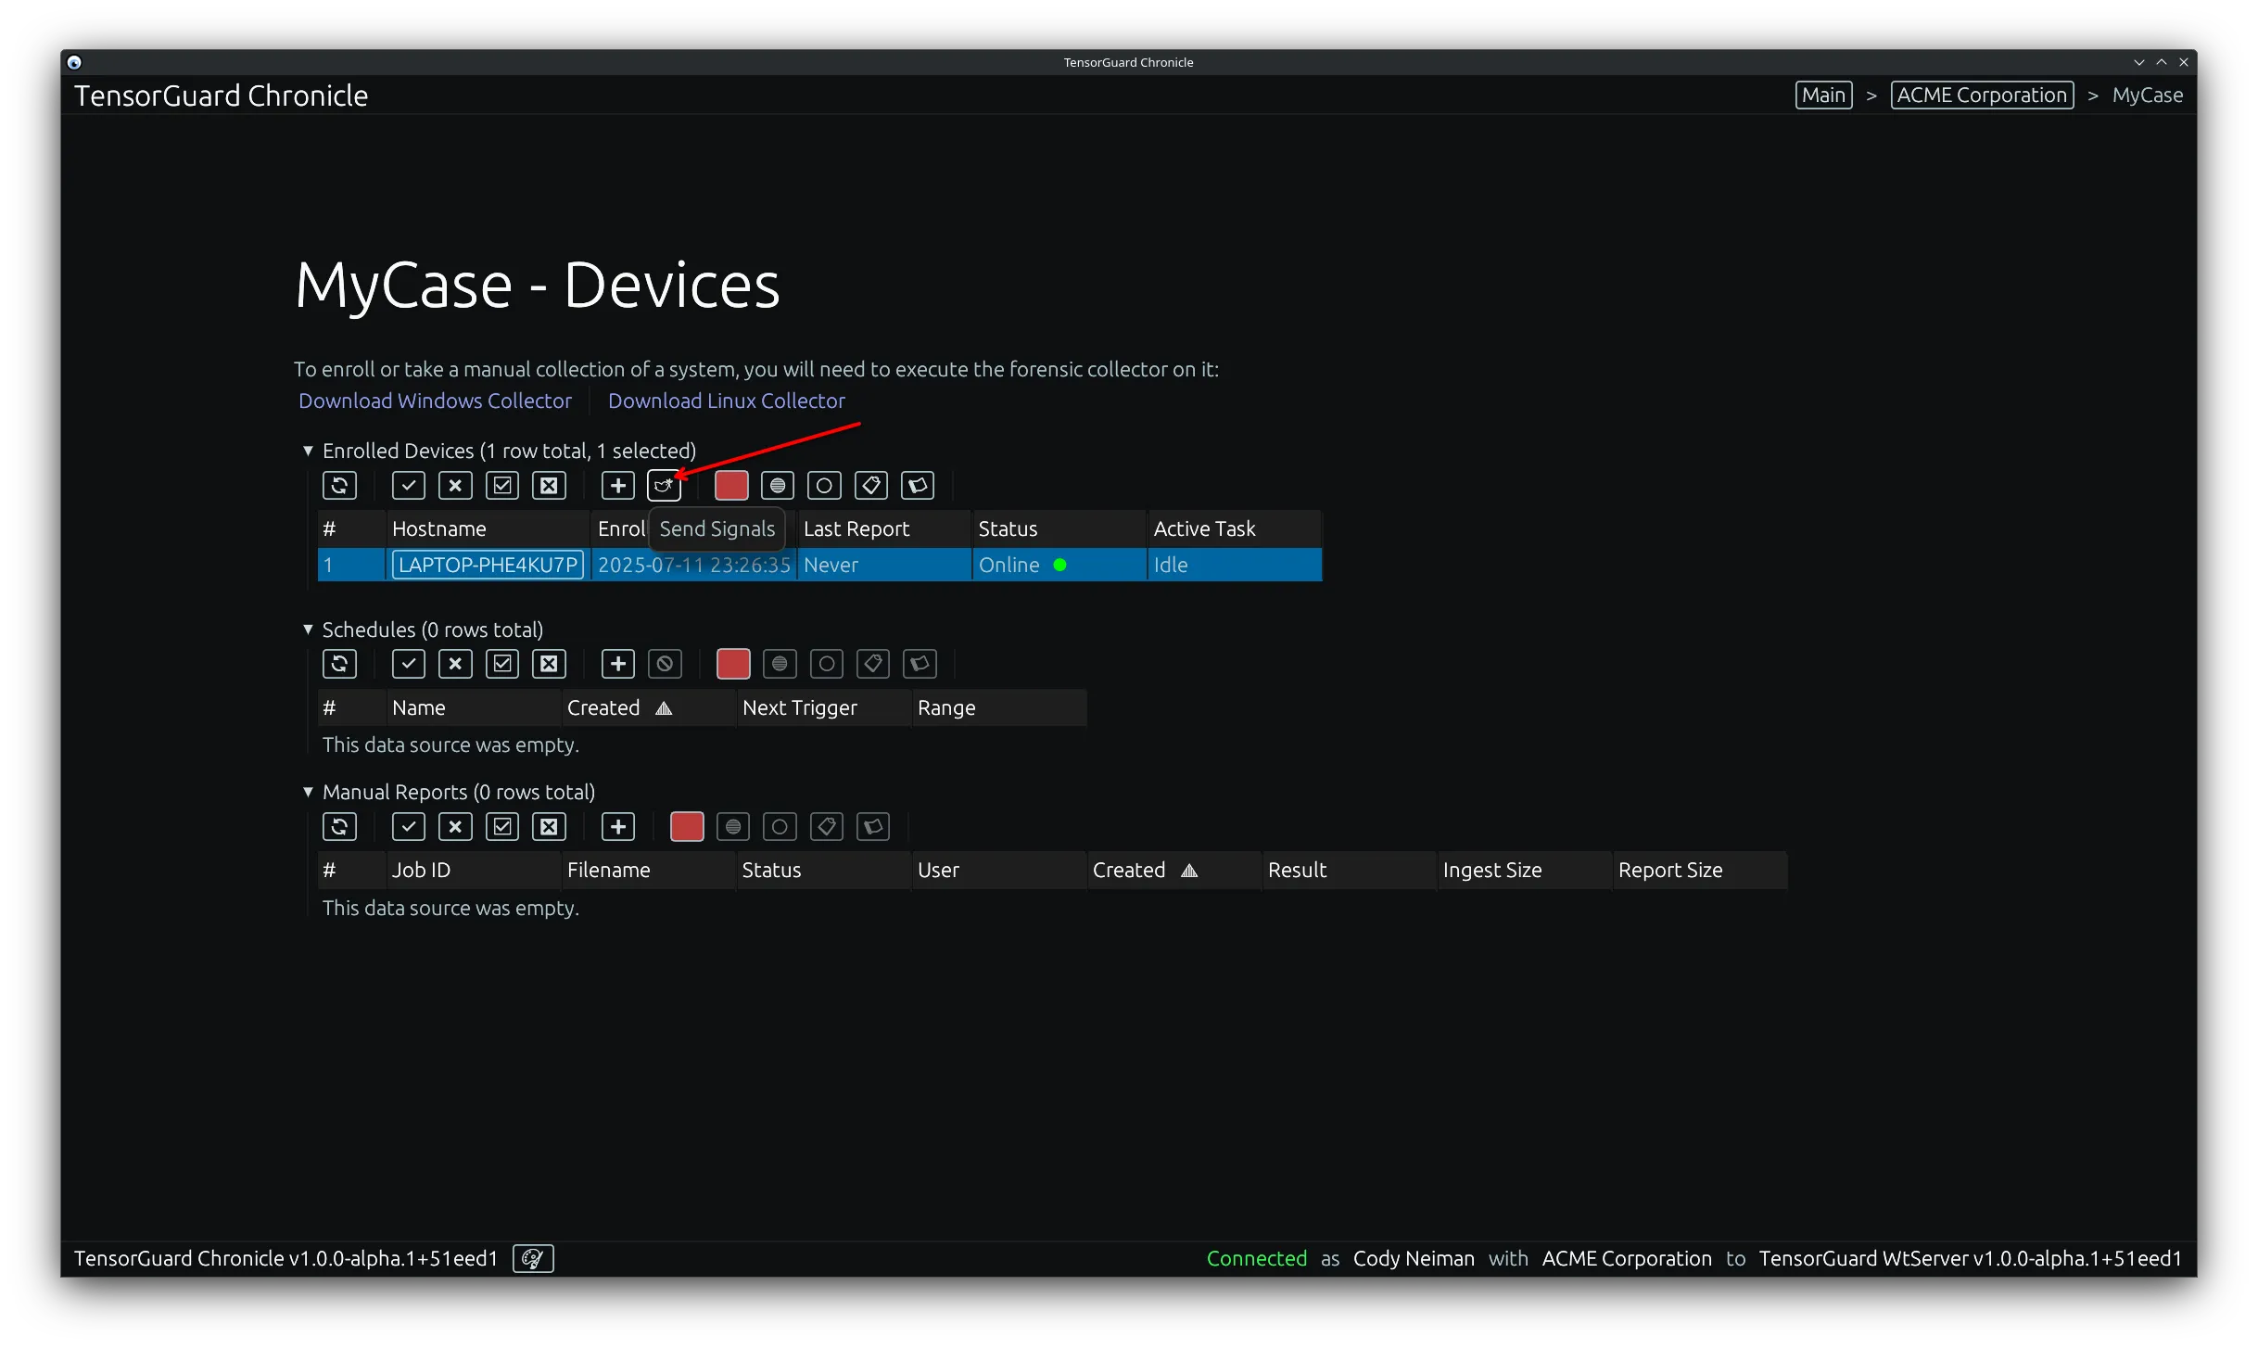Refresh the Enrolled Devices table
Image resolution: width=2258 pixels, height=1349 pixels.
pos(339,485)
